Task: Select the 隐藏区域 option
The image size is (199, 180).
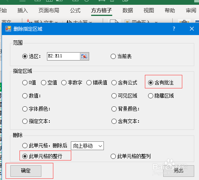Action: pyautogui.click(x=150, y=96)
